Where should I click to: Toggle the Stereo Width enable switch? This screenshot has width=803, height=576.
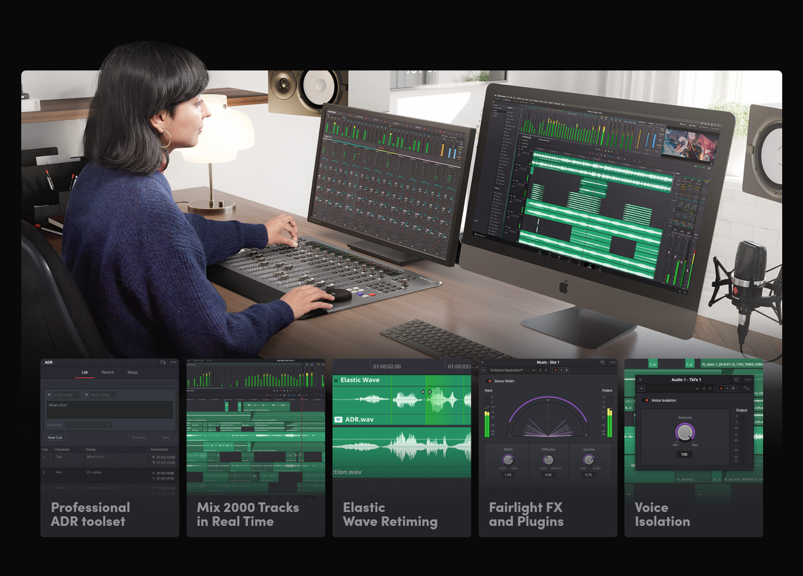pyautogui.click(x=489, y=381)
